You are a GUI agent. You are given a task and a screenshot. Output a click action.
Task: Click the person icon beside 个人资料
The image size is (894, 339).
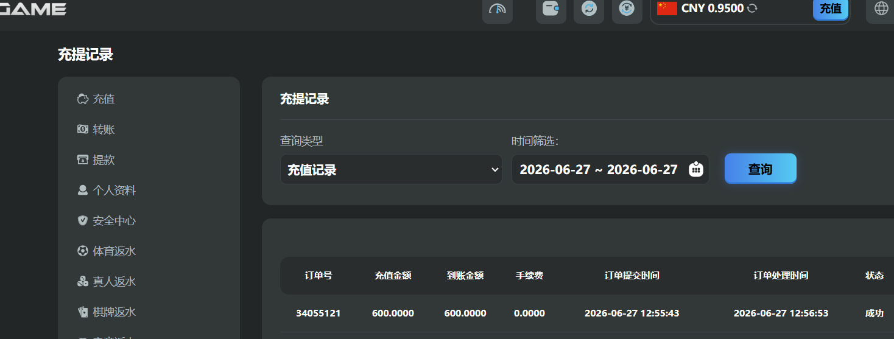(83, 190)
